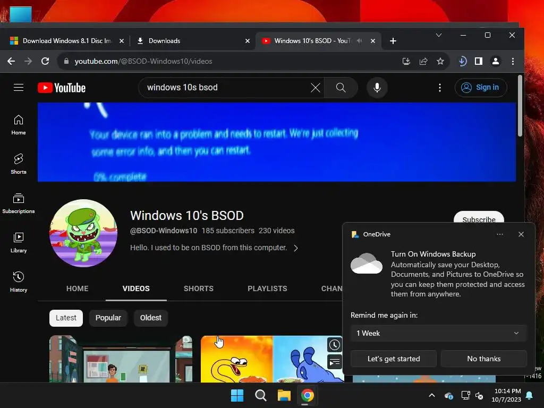Open the Windows Start menu
The height and width of the screenshot is (408, 544).
237,395
